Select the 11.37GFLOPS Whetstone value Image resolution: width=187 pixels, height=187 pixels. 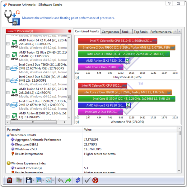click(x=93, y=149)
